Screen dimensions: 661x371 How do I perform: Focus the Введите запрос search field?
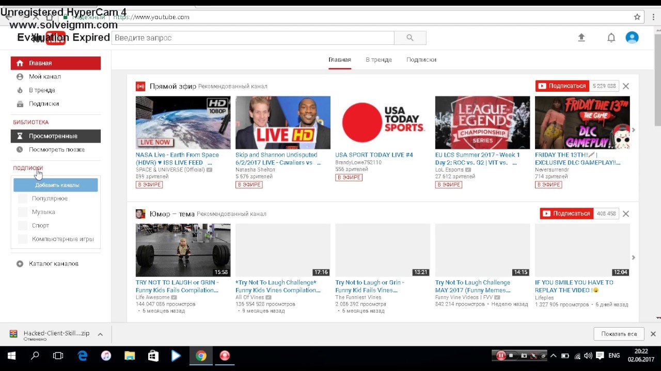coord(253,38)
